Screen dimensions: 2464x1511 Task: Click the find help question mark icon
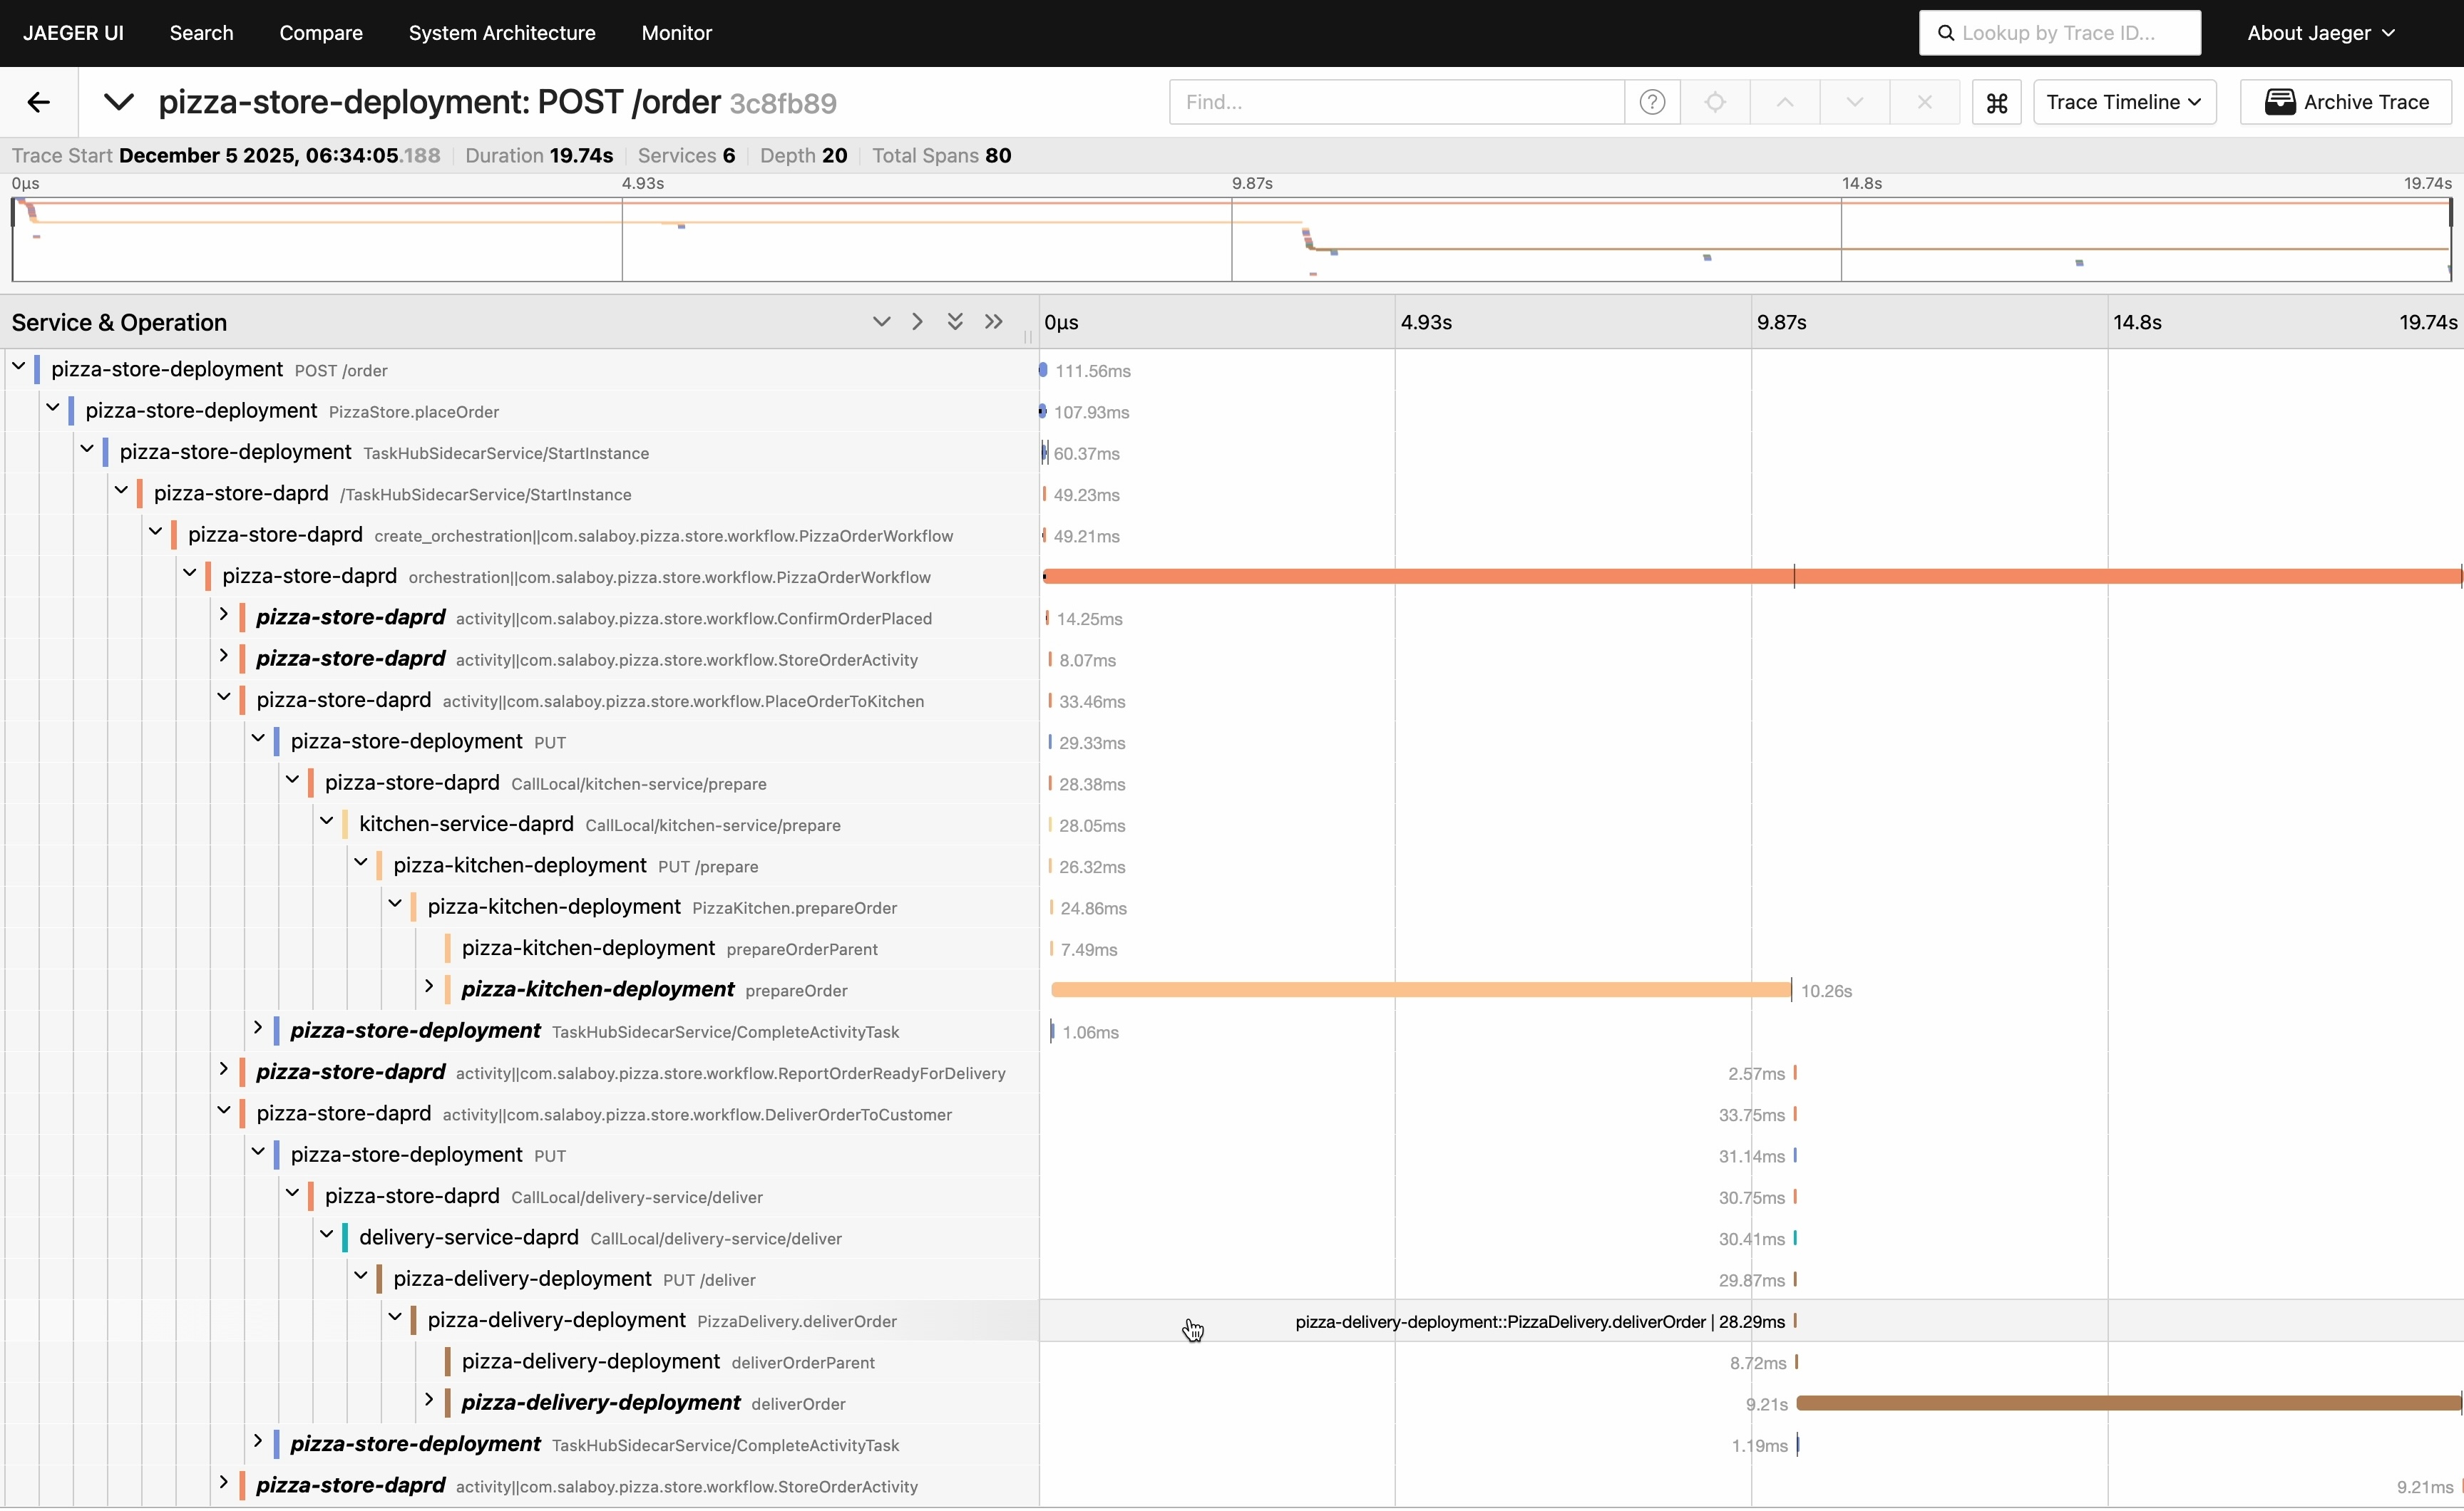tap(1652, 102)
